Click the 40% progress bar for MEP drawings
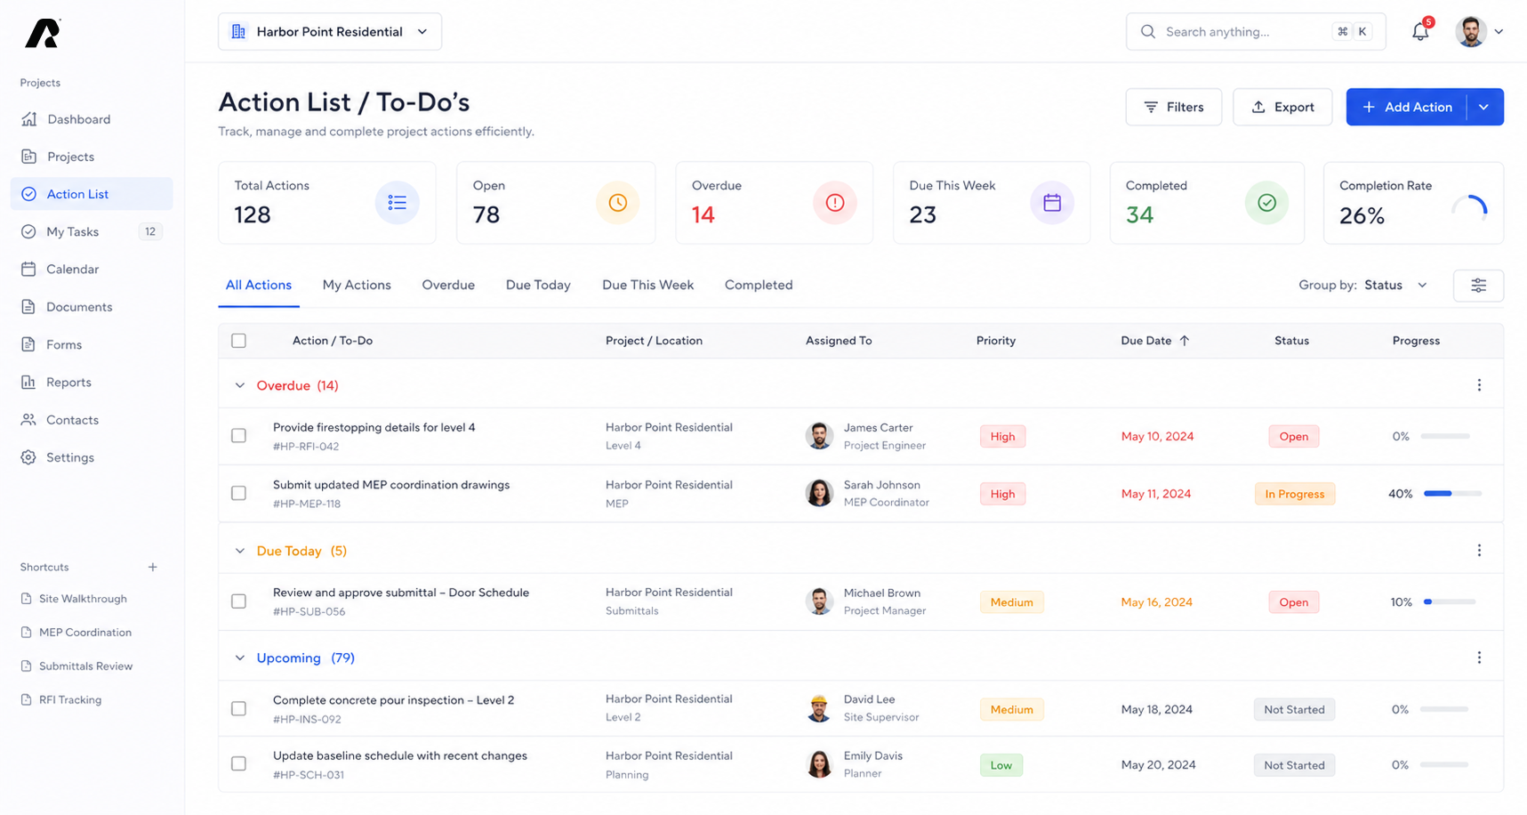 [x=1452, y=493]
